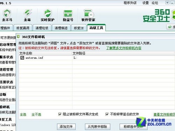This screenshot has width=175, height=131.
Task: Switch to the 清理插件 tab
Action: (x=6, y=28)
